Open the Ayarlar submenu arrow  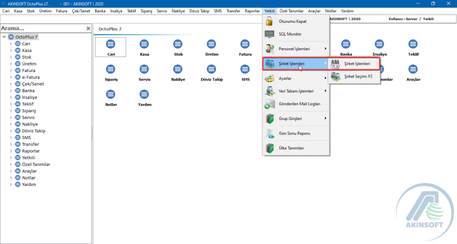tap(325, 78)
